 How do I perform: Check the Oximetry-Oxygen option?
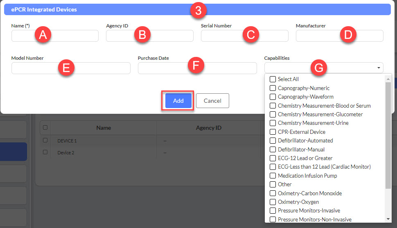273,202
